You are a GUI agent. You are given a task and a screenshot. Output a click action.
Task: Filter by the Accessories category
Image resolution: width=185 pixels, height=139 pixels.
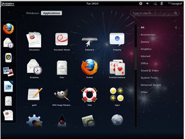coord(148,35)
